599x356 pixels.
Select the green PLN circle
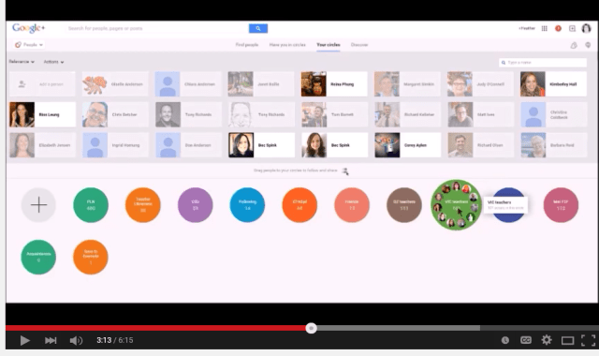(x=91, y=205)
